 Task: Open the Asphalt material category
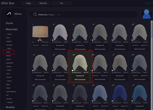pos(9,41)
